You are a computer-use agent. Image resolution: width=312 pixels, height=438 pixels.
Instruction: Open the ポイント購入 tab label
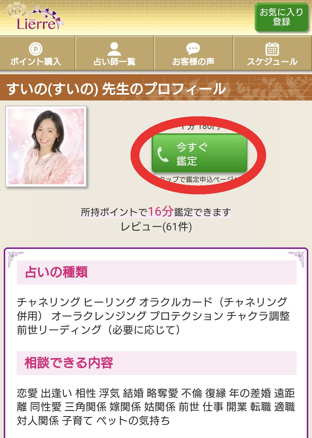tap(36, 61)
